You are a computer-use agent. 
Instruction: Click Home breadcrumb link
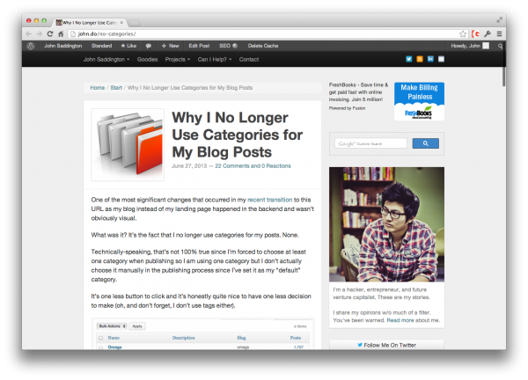pos(98,88)
